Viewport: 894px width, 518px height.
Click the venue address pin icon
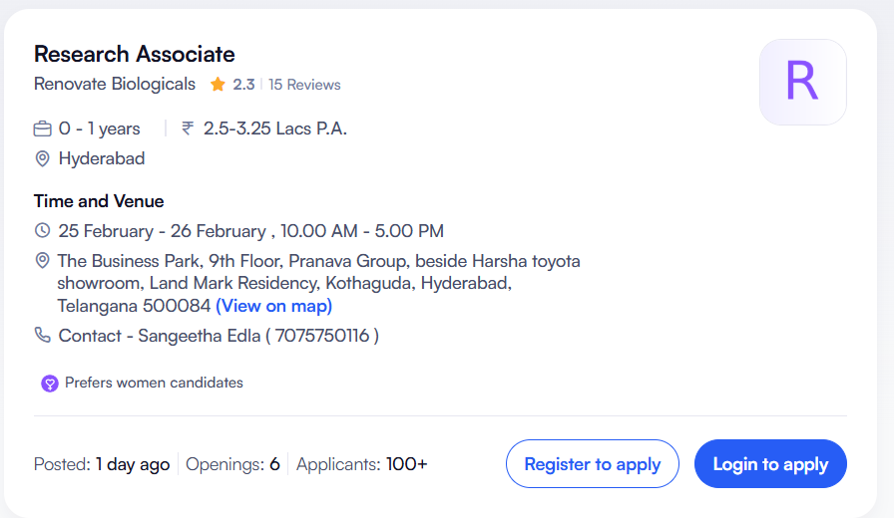point(42,261)
